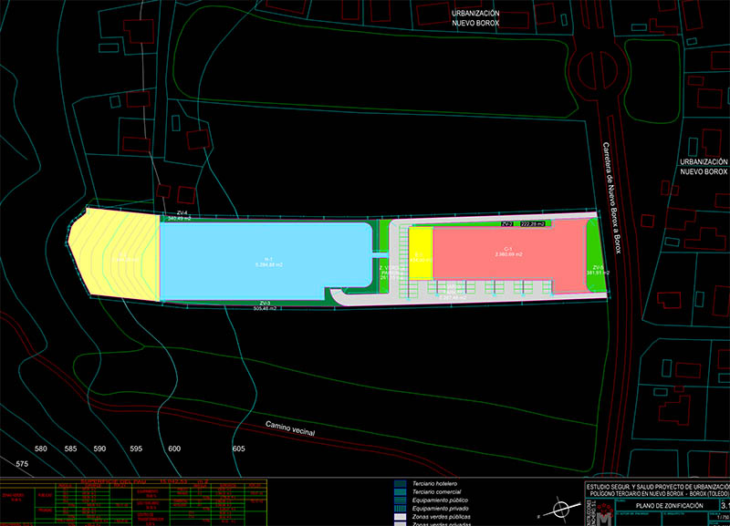Click the PLANO DE ZONIFICACIÓN title
The width and height of the screenshot is (730, 526).
click(670, 506)
